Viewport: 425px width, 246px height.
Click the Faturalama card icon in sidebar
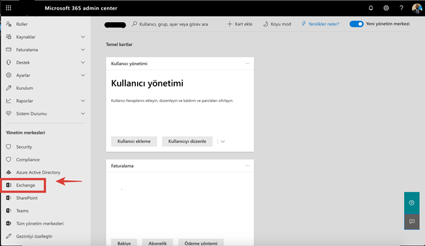tap(8, 49)
